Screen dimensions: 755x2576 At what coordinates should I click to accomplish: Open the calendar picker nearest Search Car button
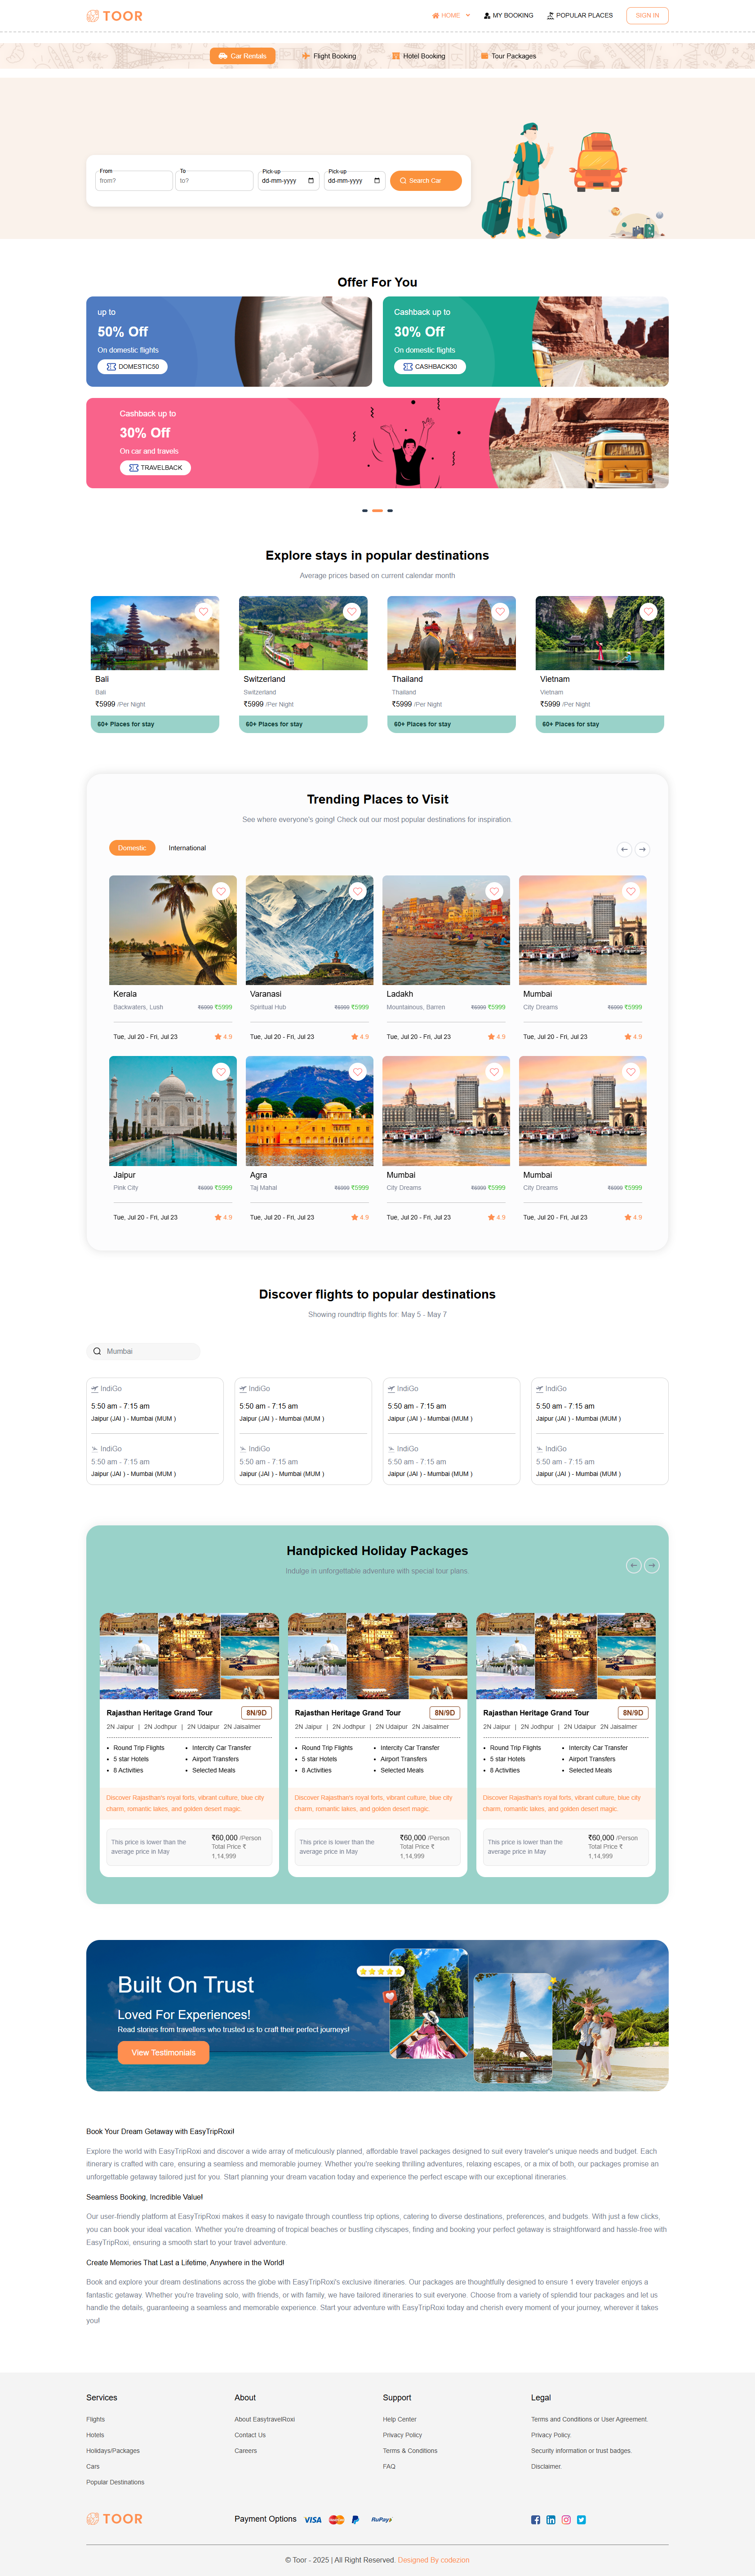tap(377, 181)
